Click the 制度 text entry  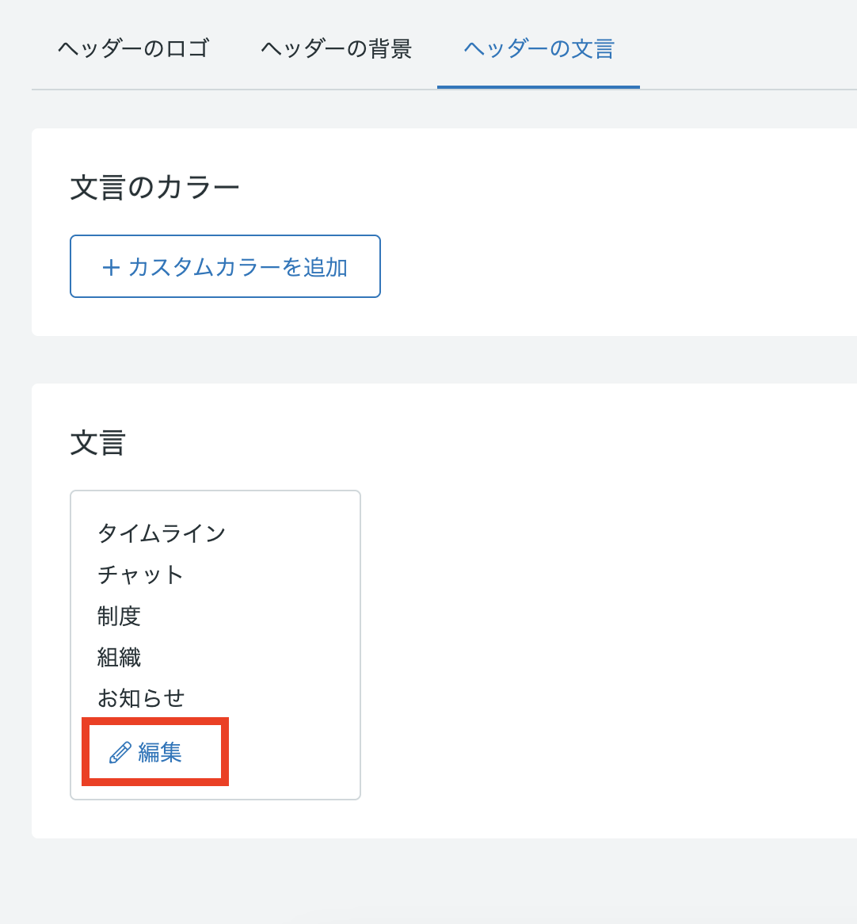(119, 616)
